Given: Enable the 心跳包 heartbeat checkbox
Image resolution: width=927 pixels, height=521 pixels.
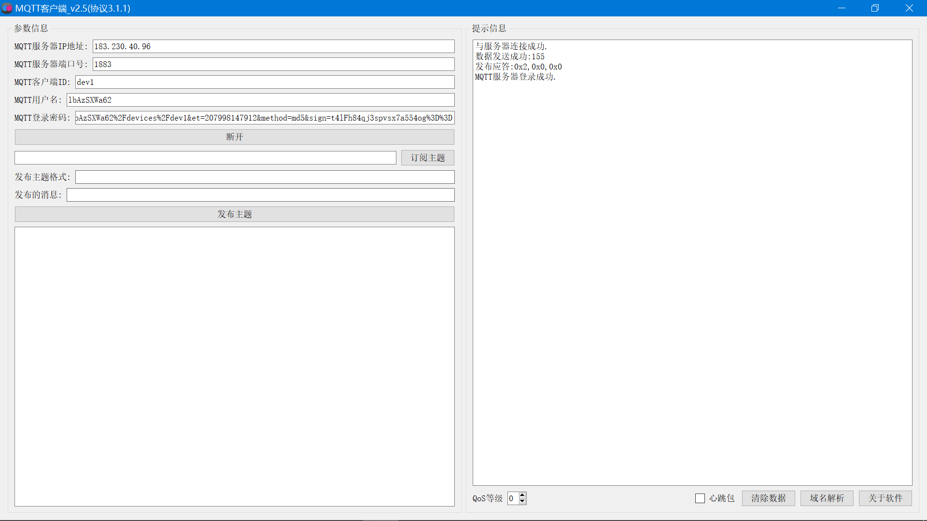Looking at the screenshot, I should tap(700, 498).
